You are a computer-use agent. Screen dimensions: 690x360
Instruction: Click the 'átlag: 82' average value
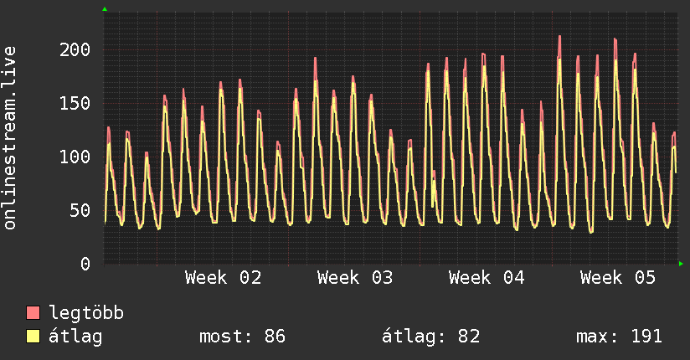(x=430, y=337)
